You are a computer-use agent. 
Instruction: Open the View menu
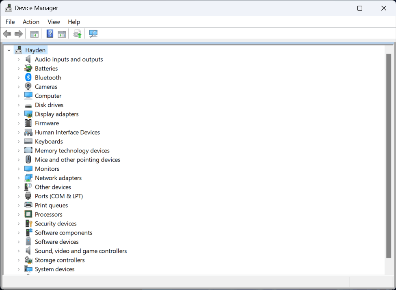(54, 22)
